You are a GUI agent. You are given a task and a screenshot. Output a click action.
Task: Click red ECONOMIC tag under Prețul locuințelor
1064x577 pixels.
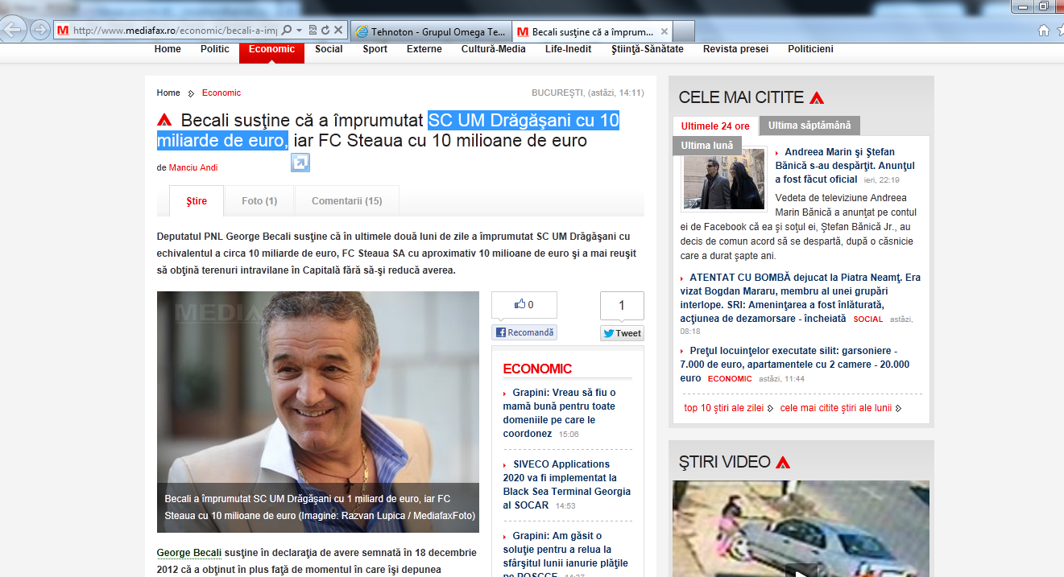[x=730, y=379]
